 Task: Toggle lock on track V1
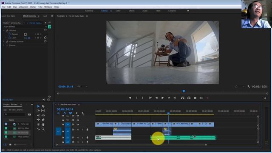click(x=63, y=125)
